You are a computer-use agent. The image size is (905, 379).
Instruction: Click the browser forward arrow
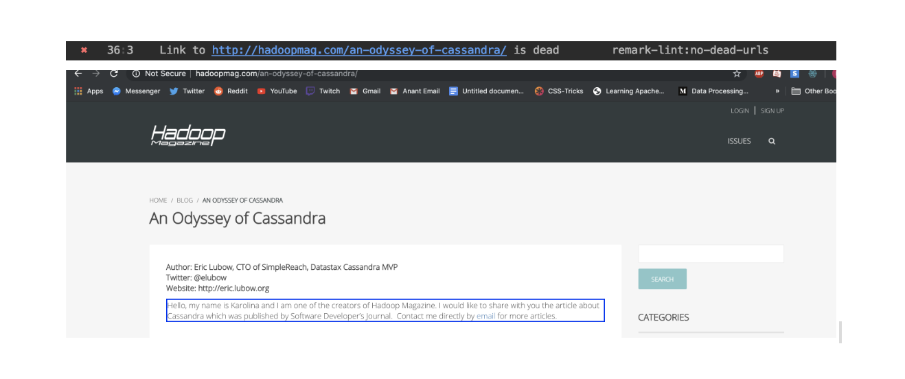[x=96, y=73]
